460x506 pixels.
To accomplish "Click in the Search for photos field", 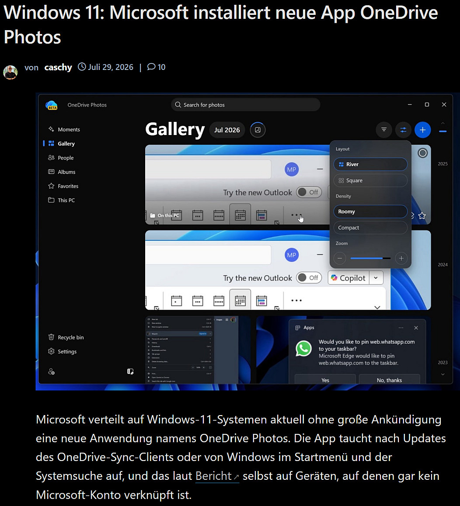I will point(245,105).
